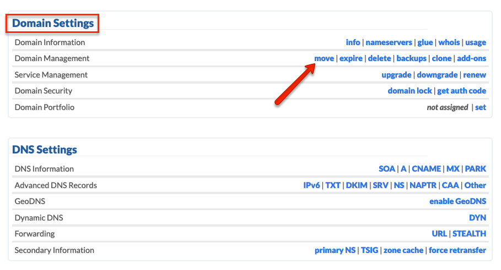Screen dimensions: 501x270
Task: Select the Domain Management row label
Action: 52,59
